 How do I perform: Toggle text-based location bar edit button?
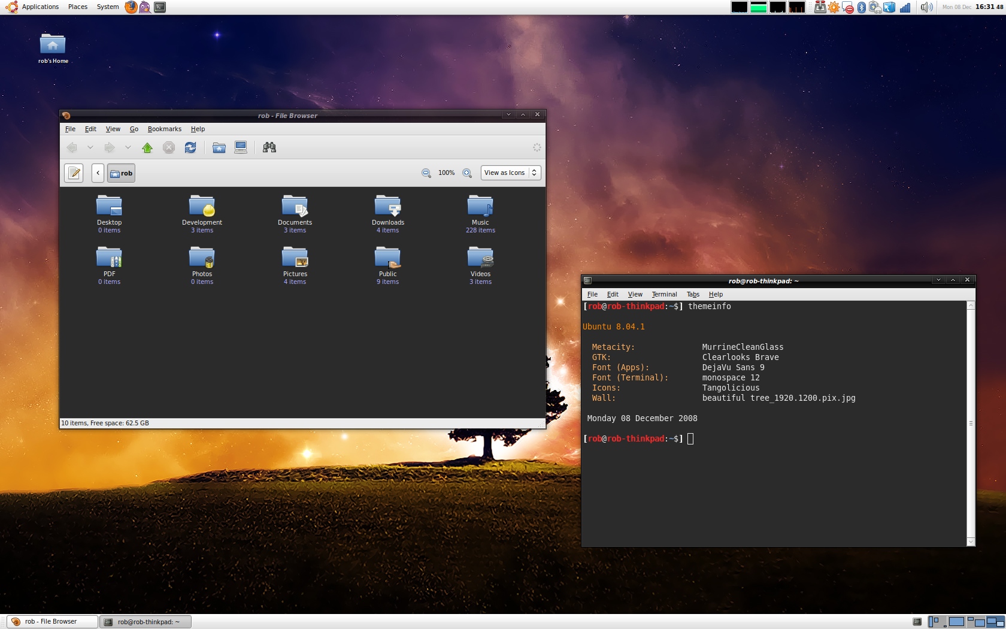tap(74, 173)
